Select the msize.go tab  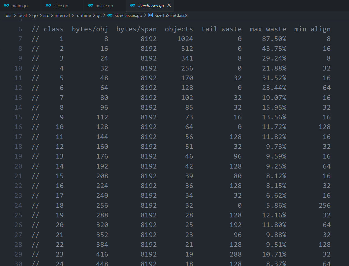[105, 6]
